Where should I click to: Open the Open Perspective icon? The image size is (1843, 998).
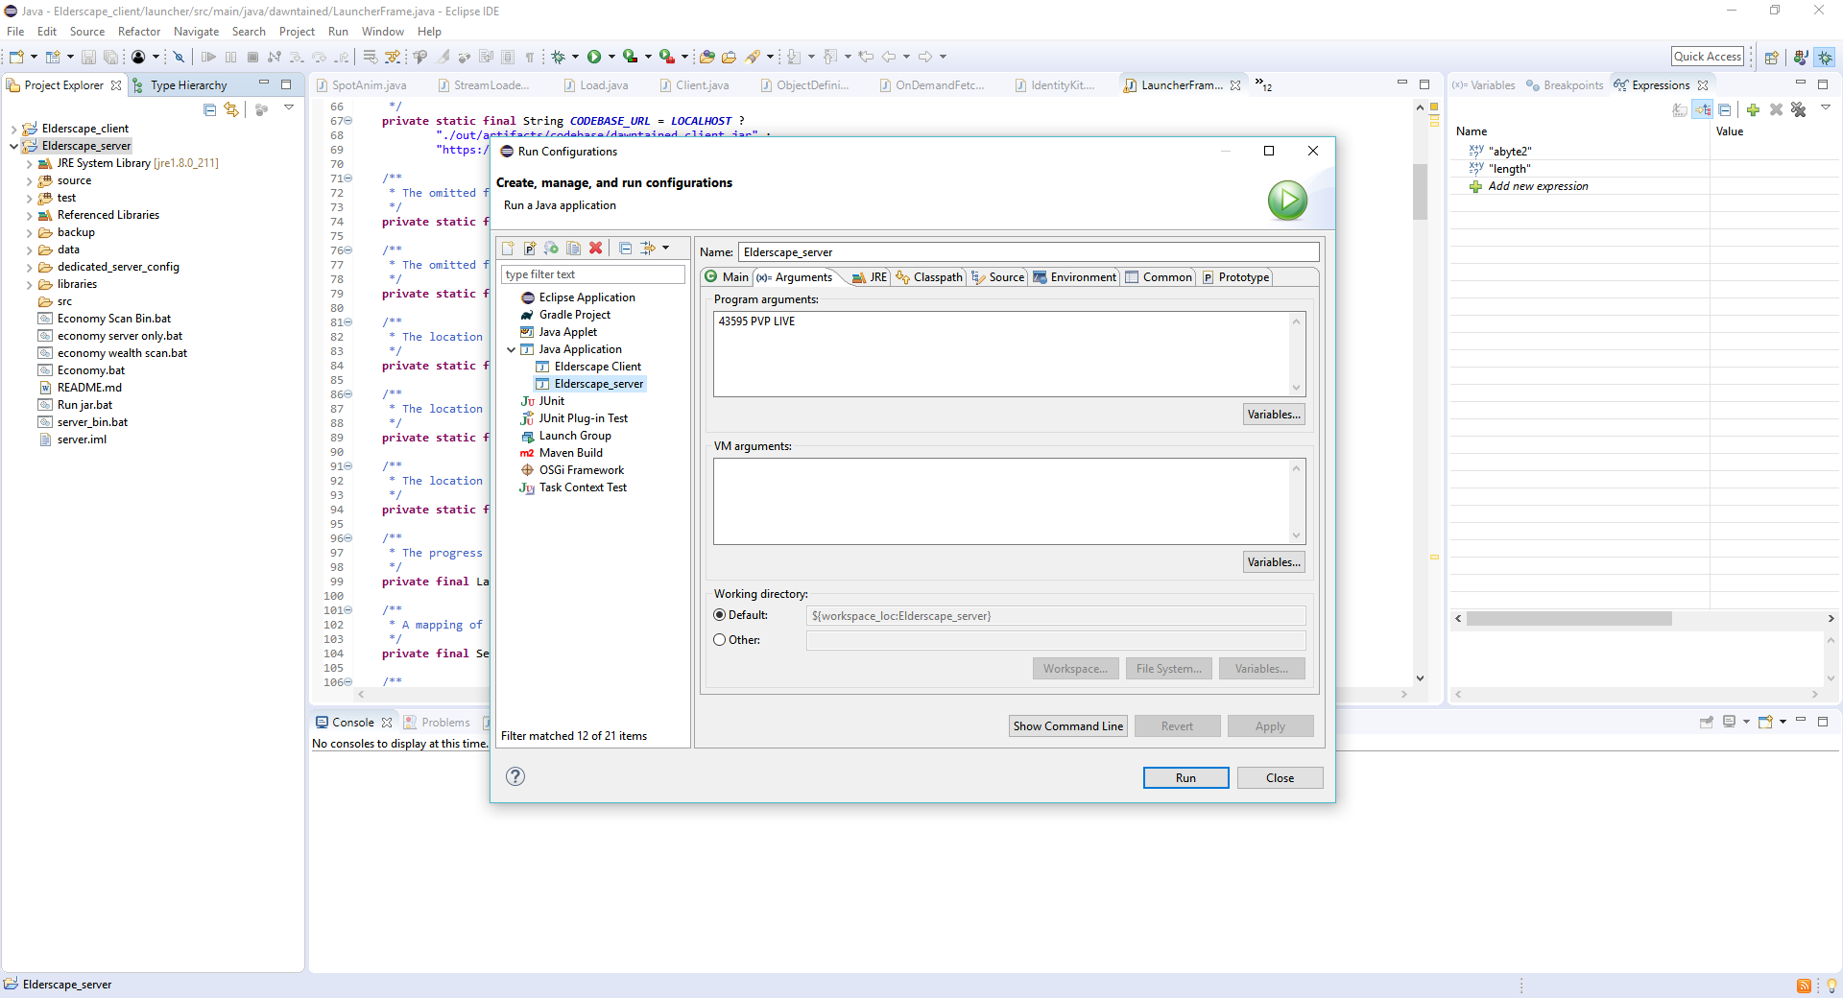pos(1772,58)
